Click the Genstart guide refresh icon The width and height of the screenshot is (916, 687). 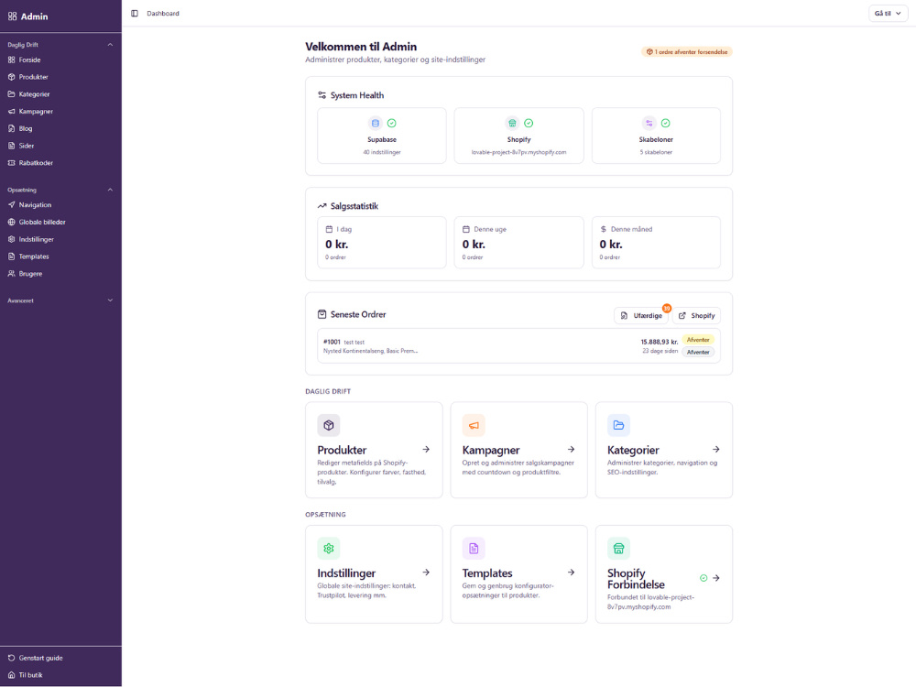coord(11,658)
